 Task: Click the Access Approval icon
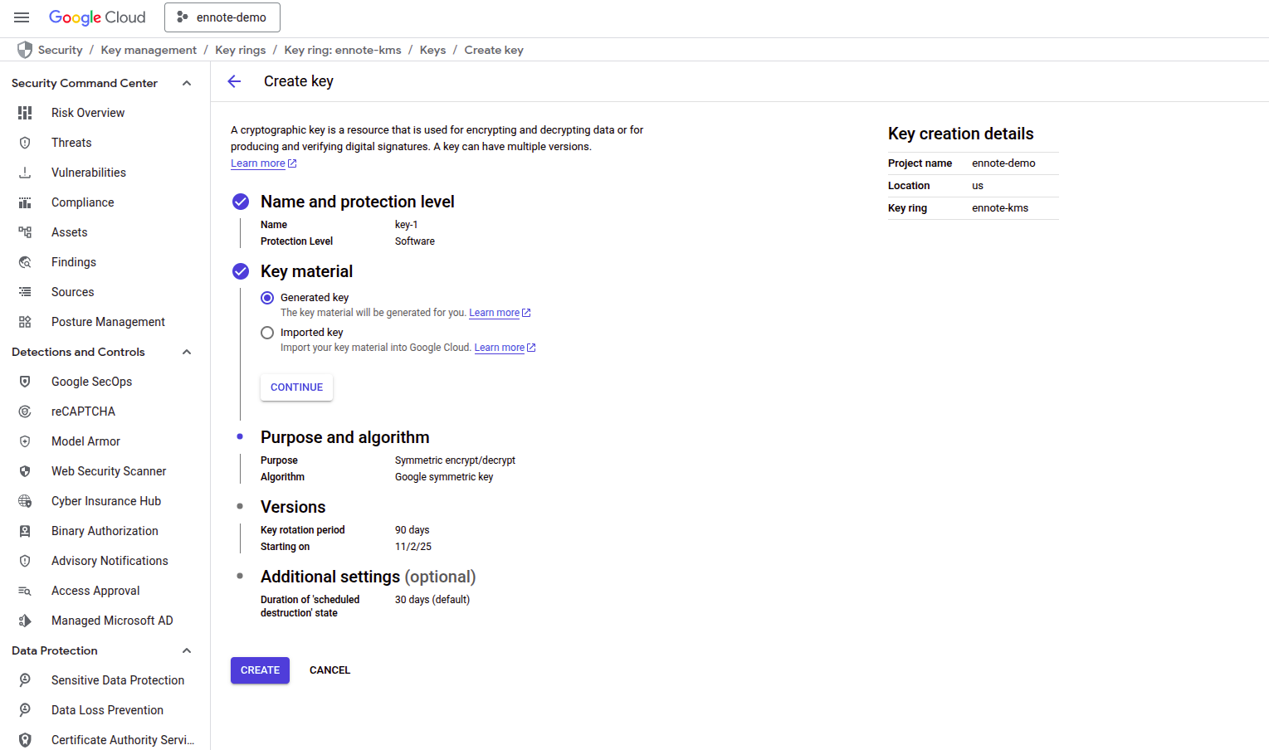tap(25, 591)
